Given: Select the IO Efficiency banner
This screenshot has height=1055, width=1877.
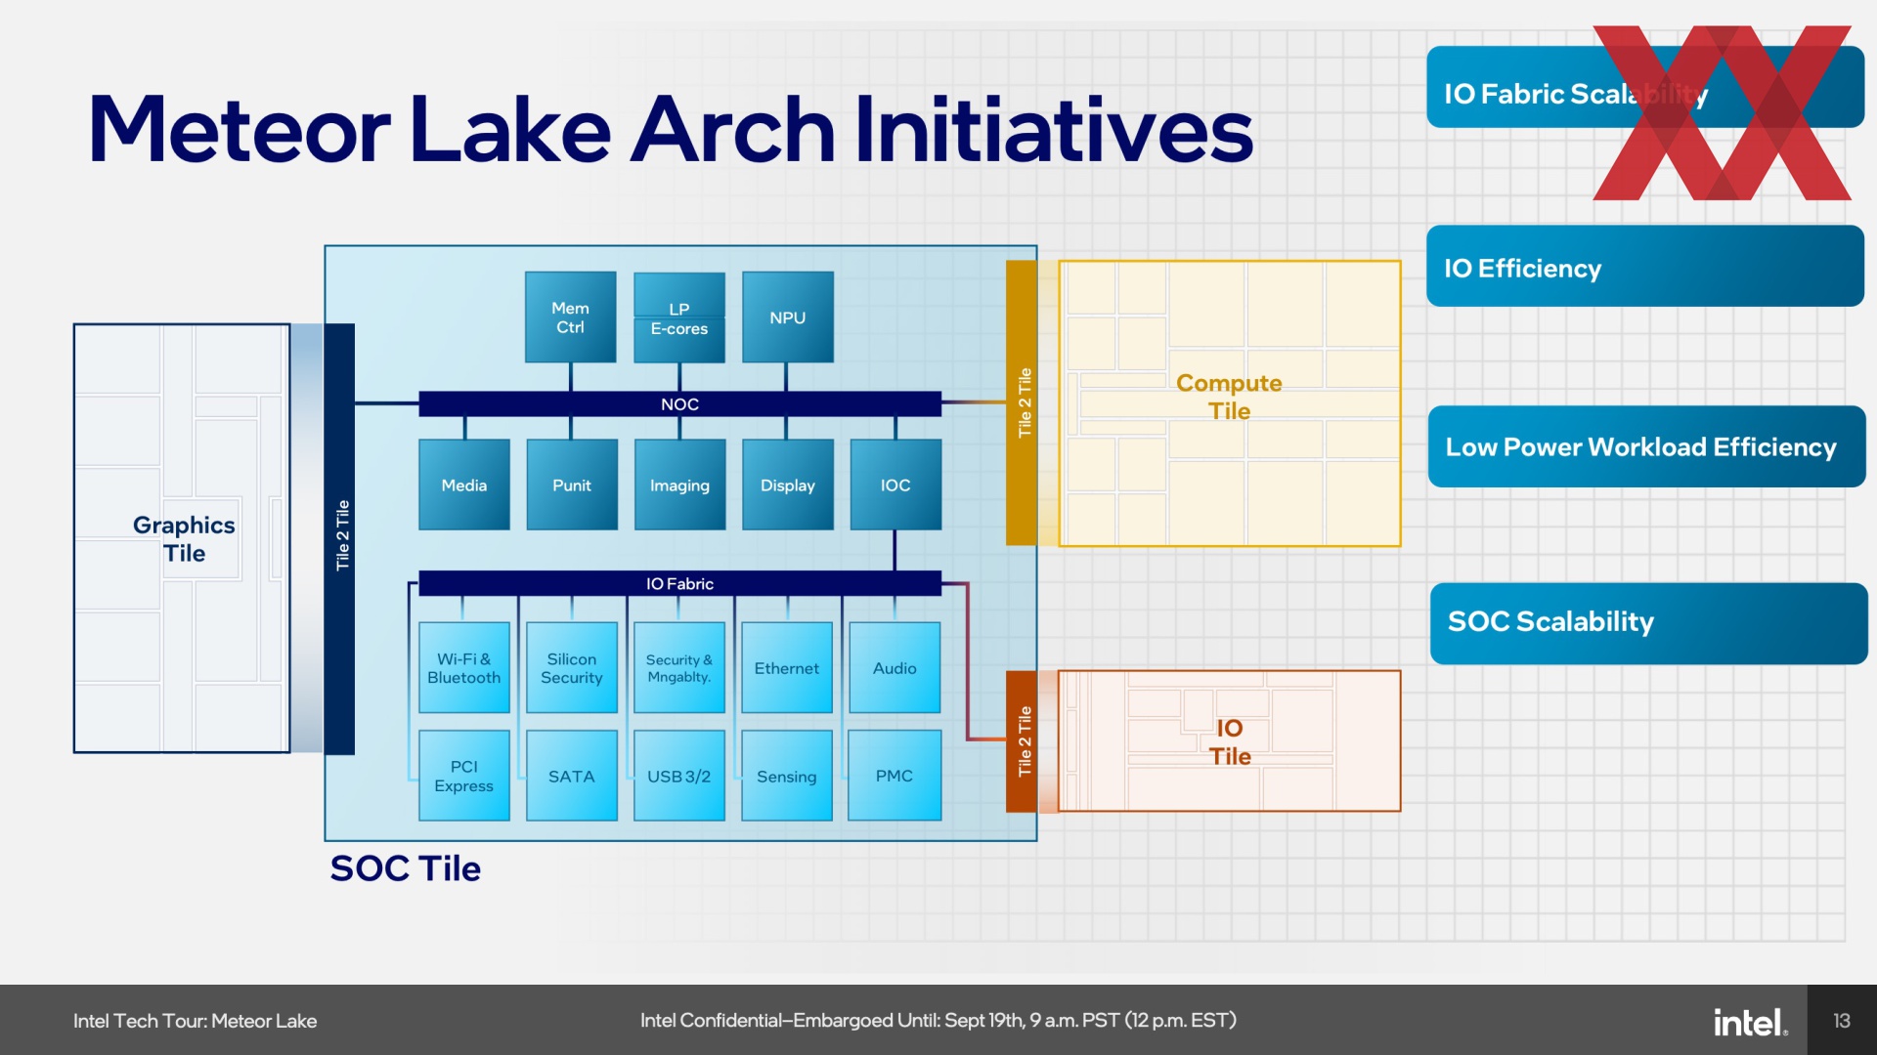Looking at the screenshot, I should 1644,266.
